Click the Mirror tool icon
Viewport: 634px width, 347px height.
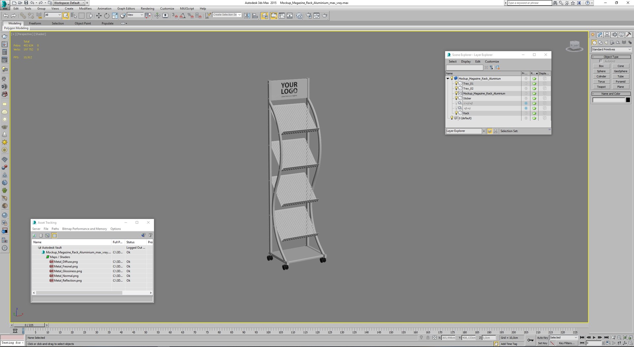247,16
